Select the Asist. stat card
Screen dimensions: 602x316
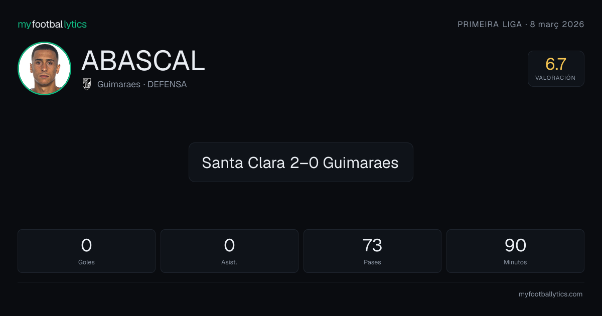pyautogui.click(x=229, y=251)
